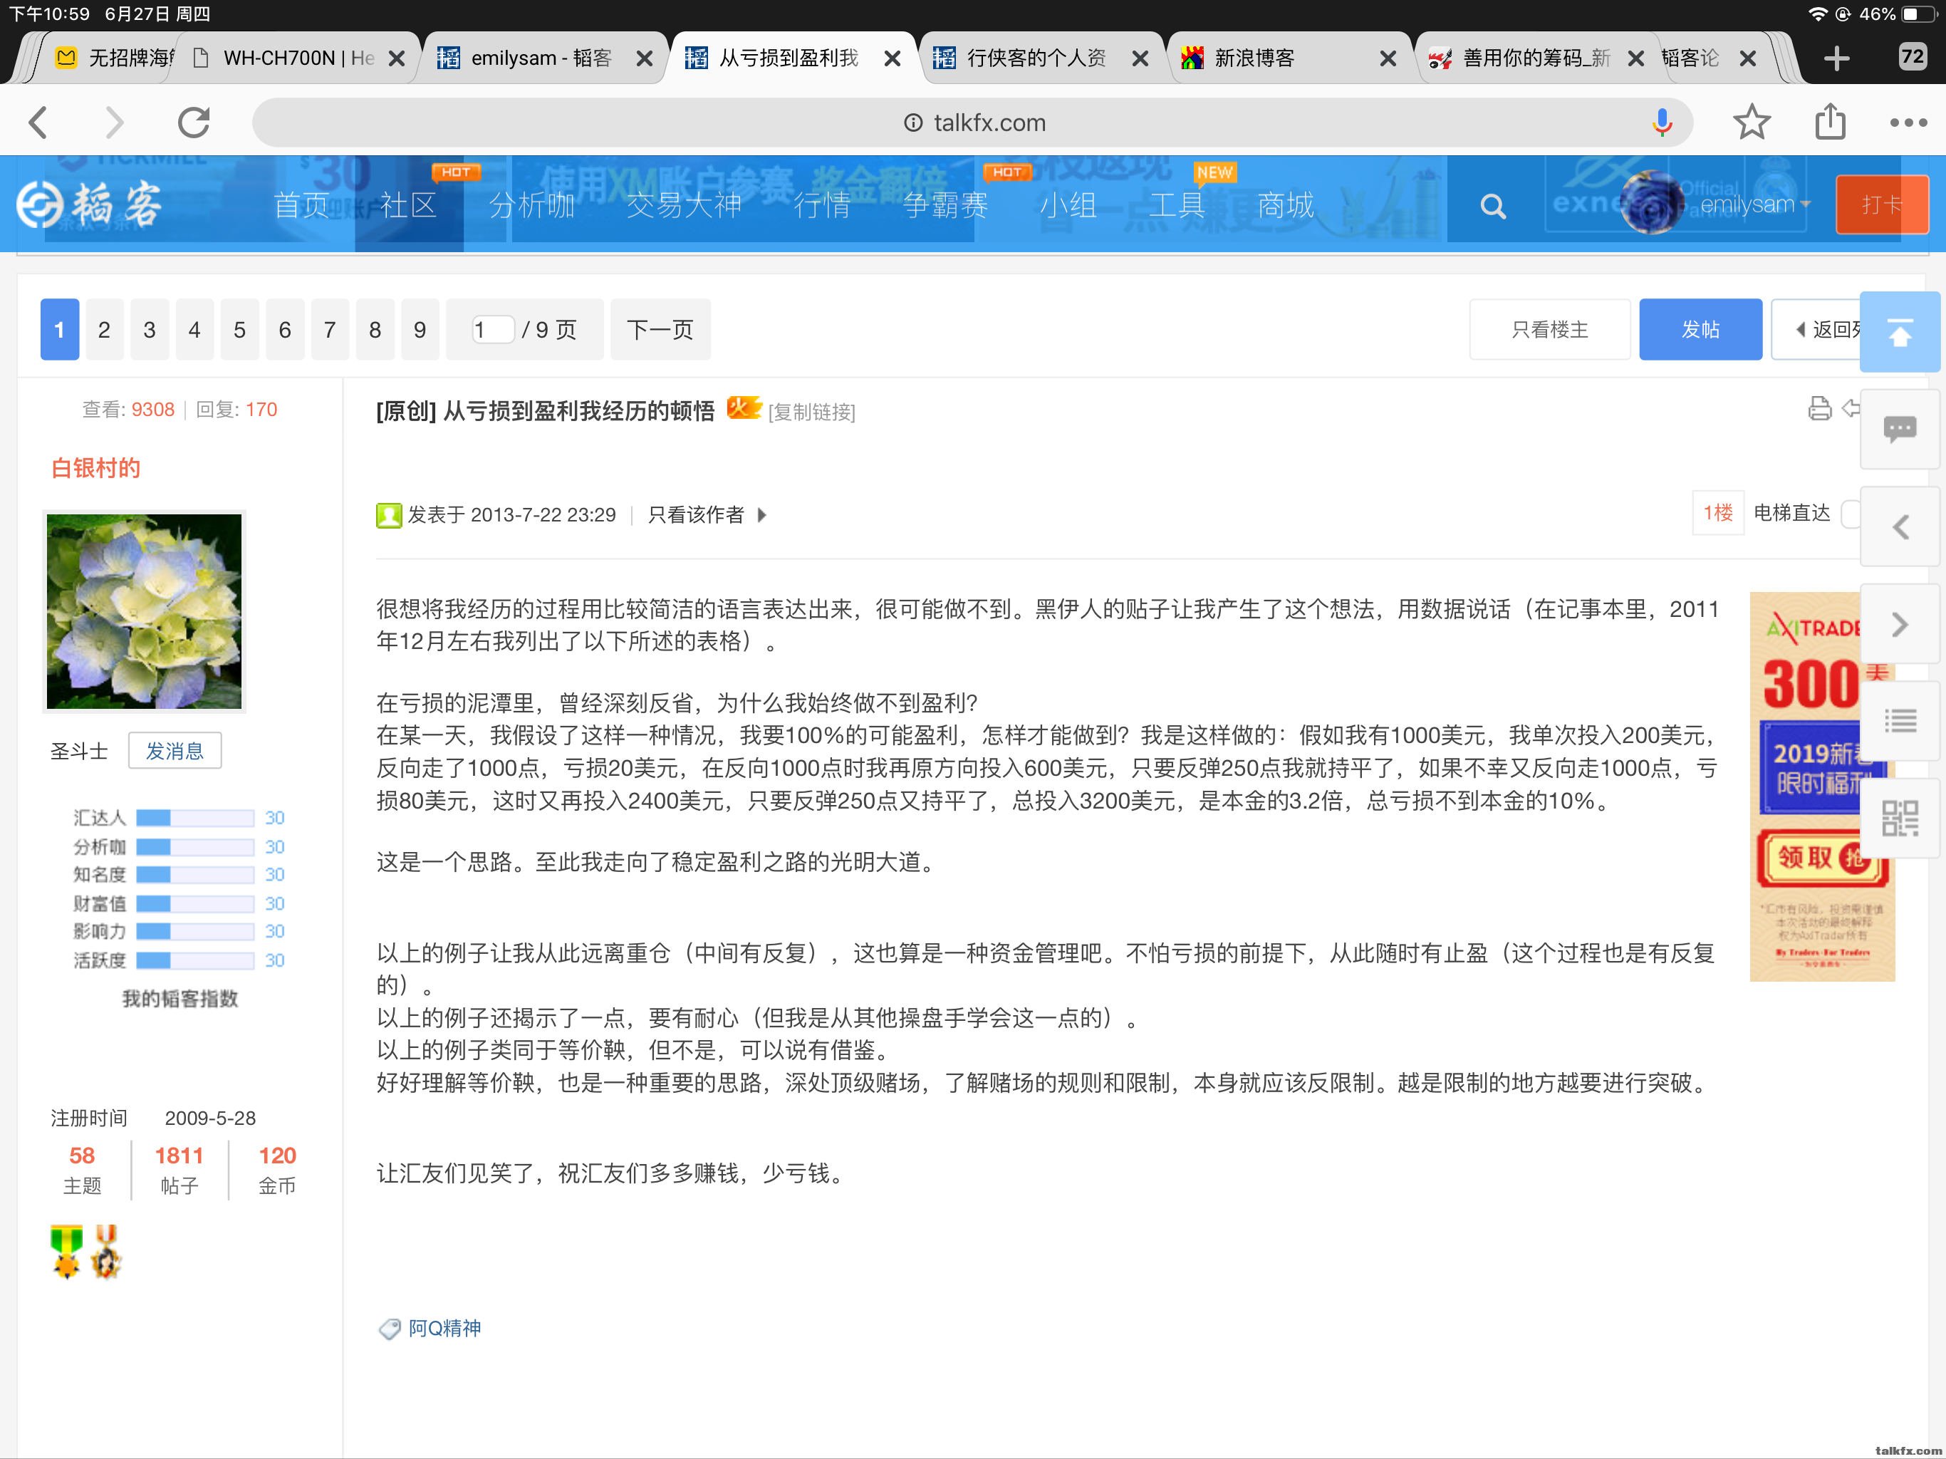Open 首页 in navigation bar
1946x1459 pixels.
(301, 205)
